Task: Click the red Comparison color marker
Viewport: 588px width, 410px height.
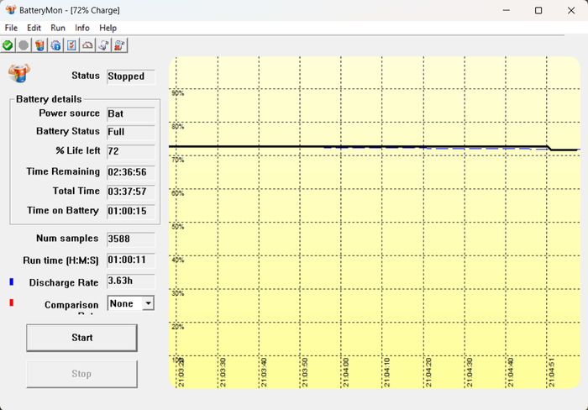Action: [12, 302]
